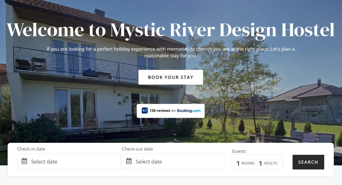The height and width of the screenshot is (185, 342).
Task: Click the Booking.com logo
Action: point(189,111)
